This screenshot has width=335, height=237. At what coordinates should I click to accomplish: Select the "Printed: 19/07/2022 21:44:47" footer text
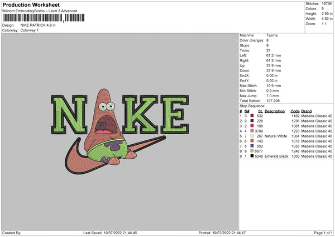222,233
